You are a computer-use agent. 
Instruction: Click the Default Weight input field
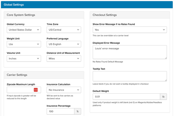coord(126,97)
